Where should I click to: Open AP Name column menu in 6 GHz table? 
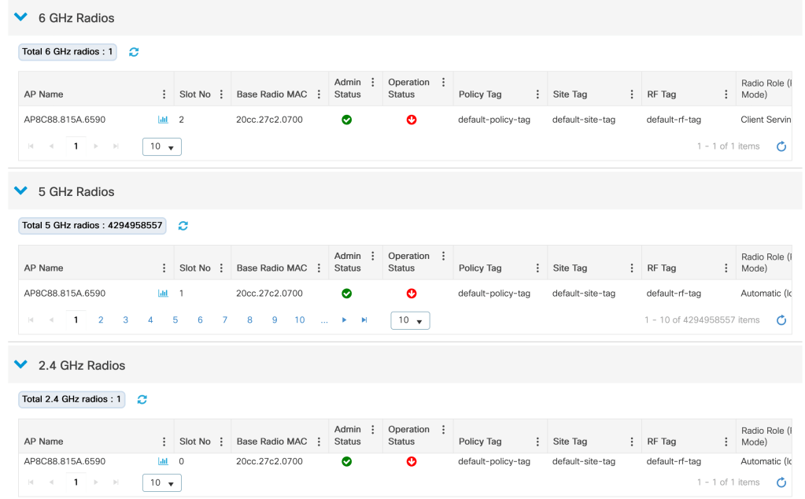164,94
